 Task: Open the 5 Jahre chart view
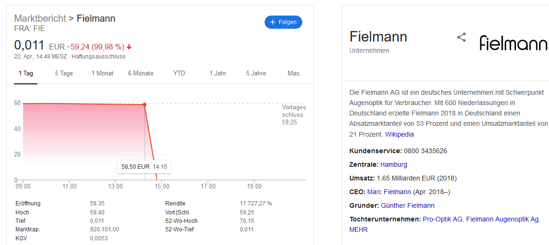pyautogui.click(x=256, y=73)
